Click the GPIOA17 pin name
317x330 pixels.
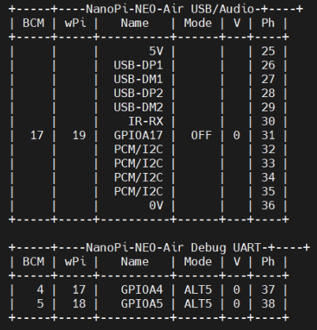(138, 135)
